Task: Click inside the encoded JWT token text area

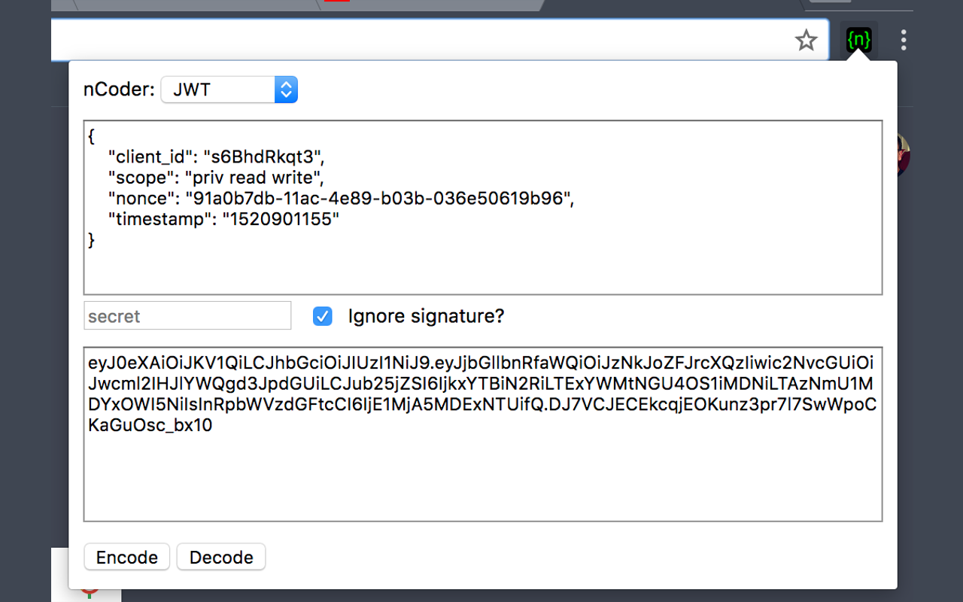Action: click(482, 434)
